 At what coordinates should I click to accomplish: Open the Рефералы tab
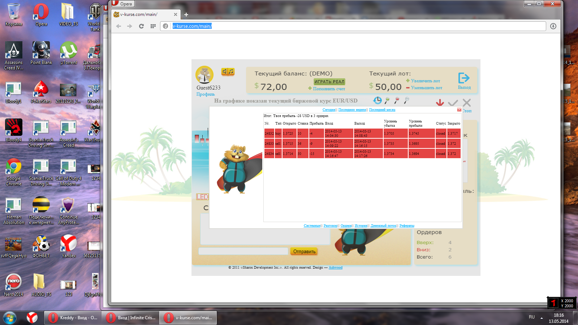coord(407,226)
